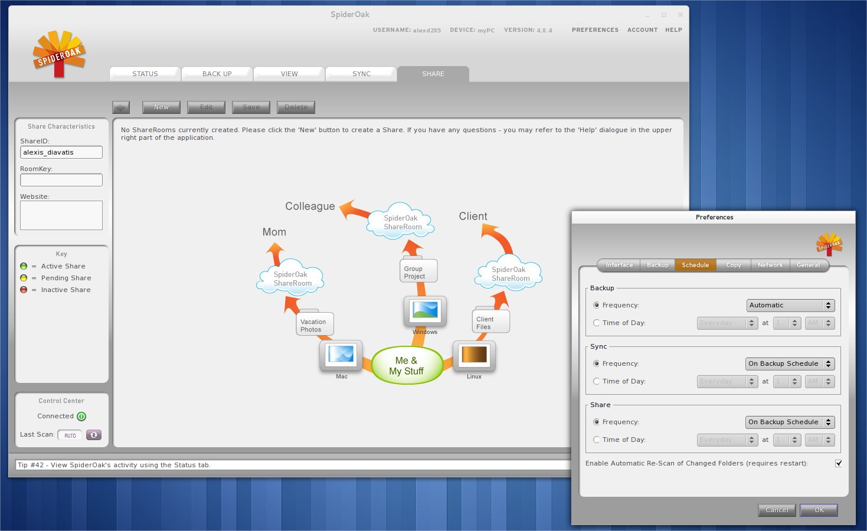Switch to the STATUS tab
The image size is (867, 531).
145,74
